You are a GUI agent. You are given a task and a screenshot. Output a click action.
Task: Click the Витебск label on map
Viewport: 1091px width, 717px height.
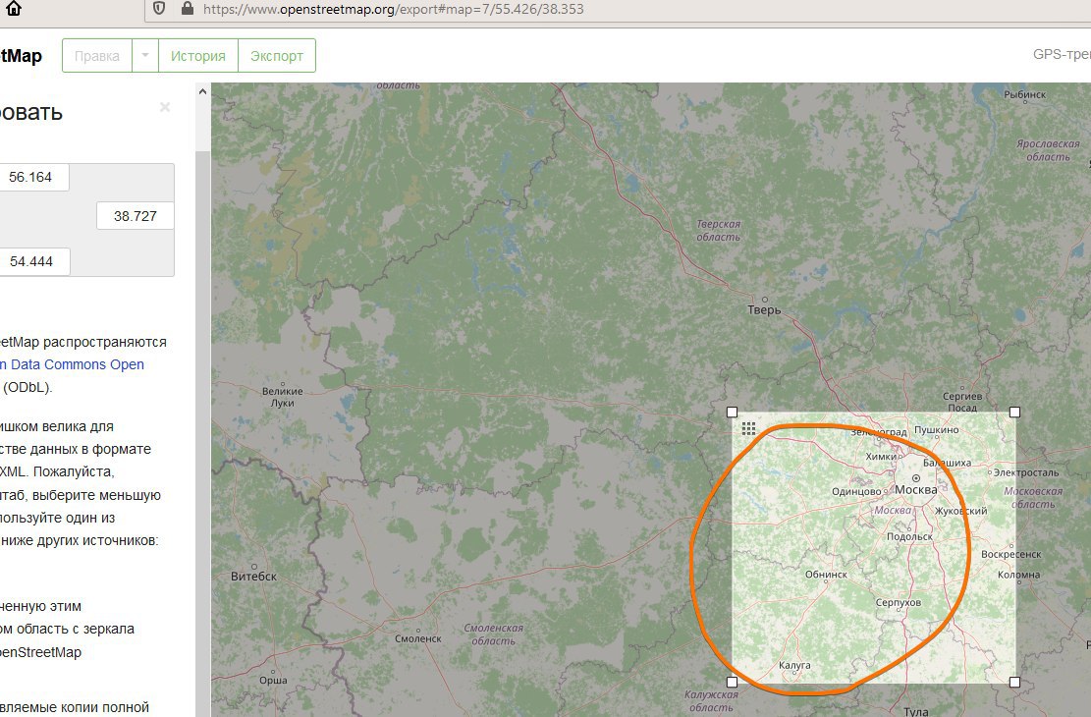(253, 577)
